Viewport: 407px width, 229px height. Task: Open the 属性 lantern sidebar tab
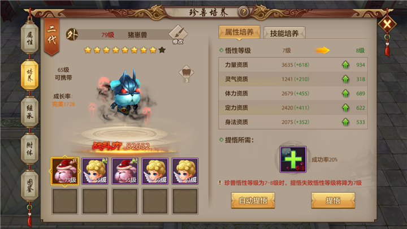click(30, 38)
